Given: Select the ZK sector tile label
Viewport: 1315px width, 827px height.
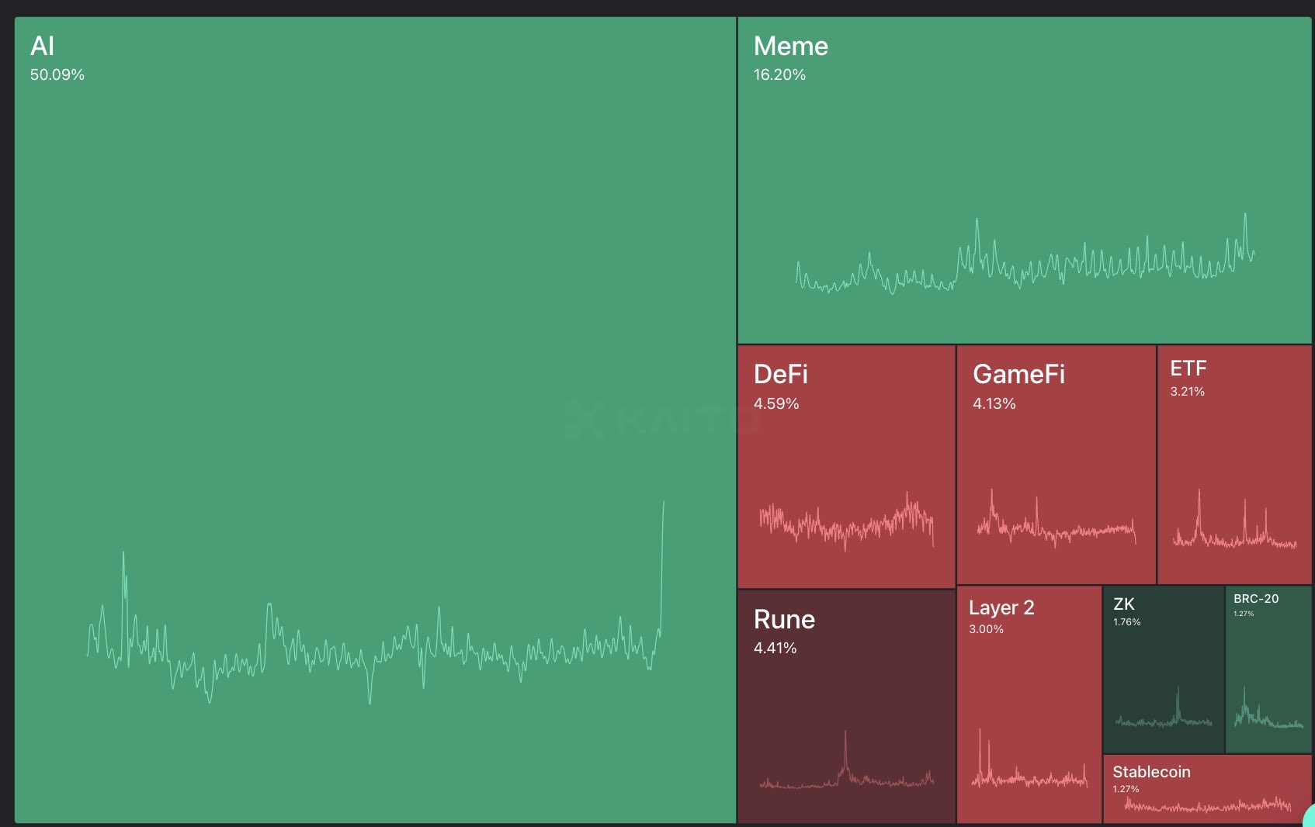Looking at the screenshot, I should pos(1123,604).
